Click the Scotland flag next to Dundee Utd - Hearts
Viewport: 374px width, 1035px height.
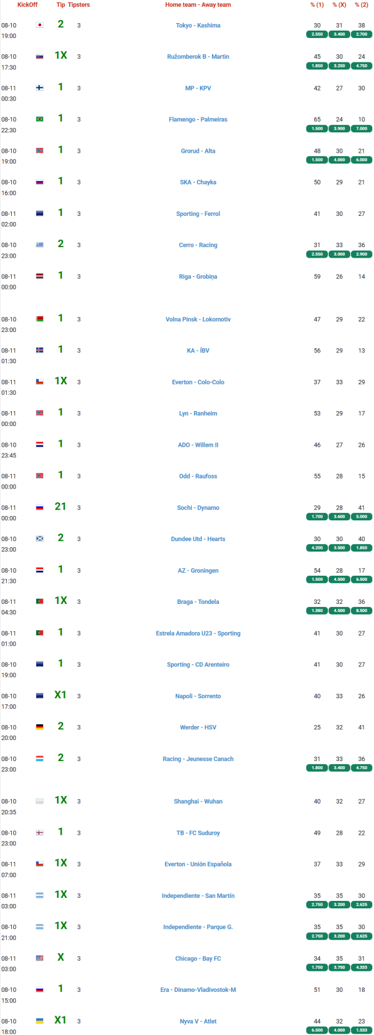(x=39, y=539)
